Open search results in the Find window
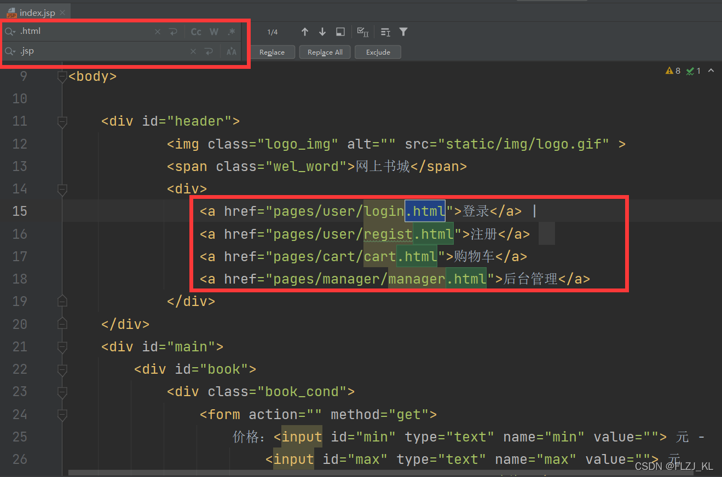Screen dimensions: 722x477 (340, 32)
